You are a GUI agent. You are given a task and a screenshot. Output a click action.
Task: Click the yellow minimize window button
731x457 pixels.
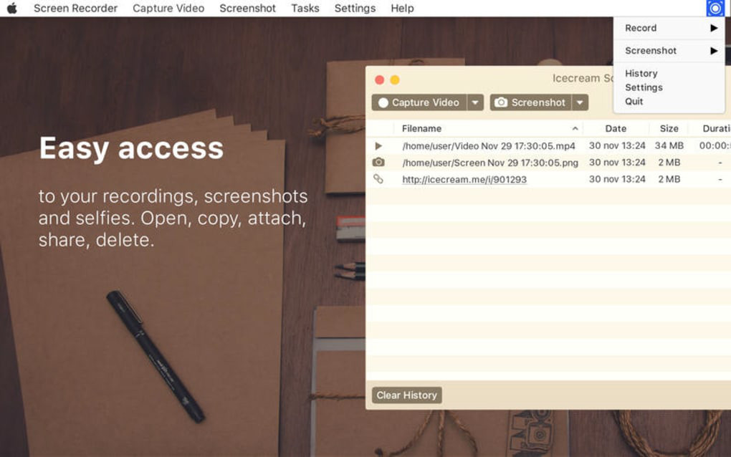(395, 80)
